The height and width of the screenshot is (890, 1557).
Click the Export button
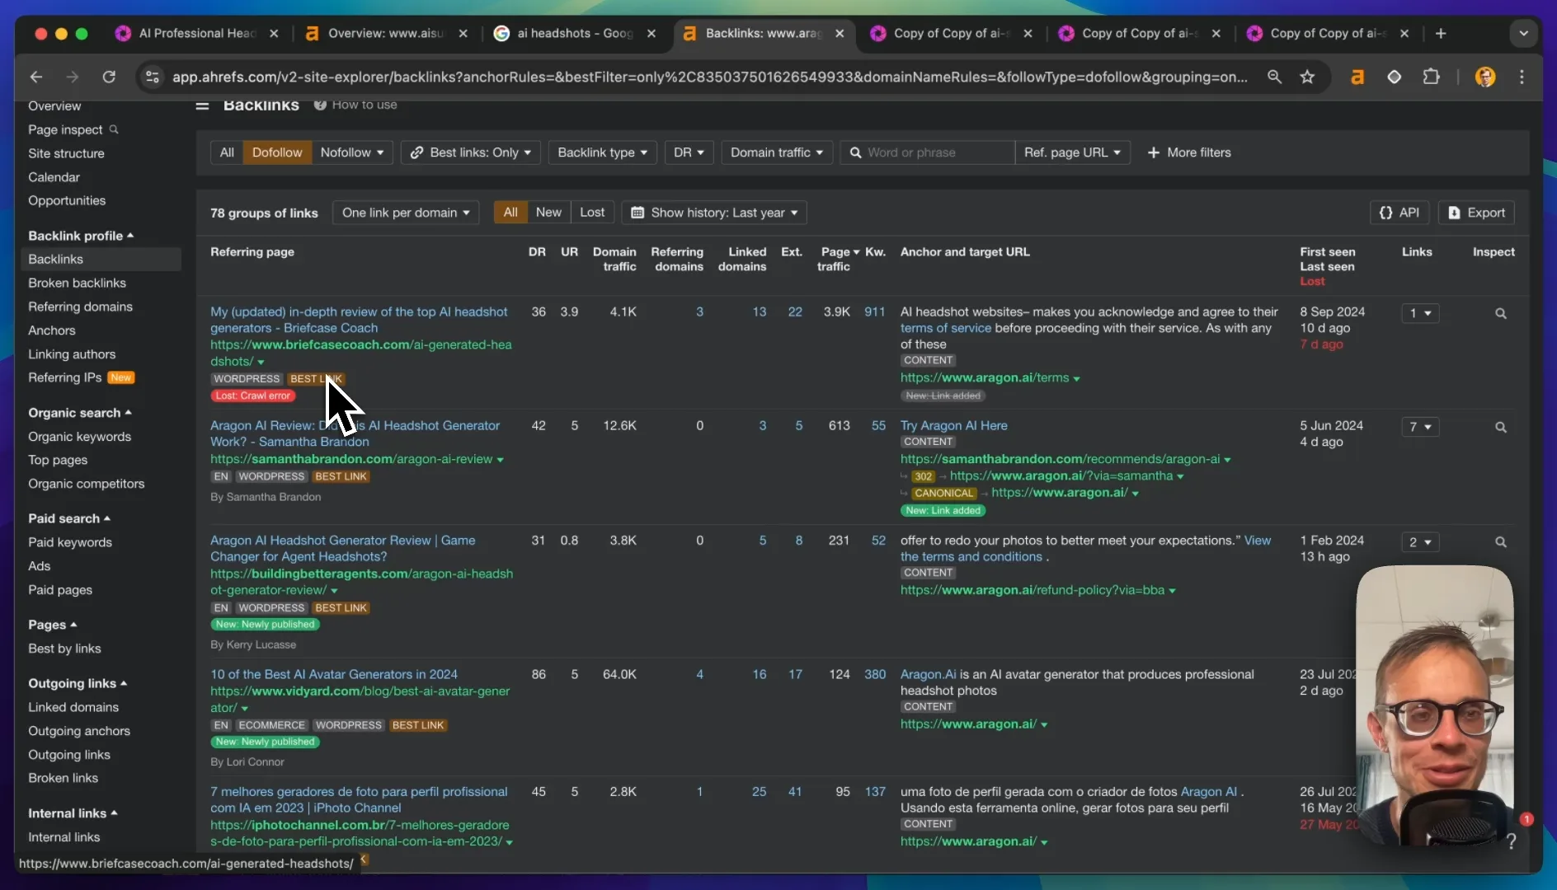[x=1476, y=213]
